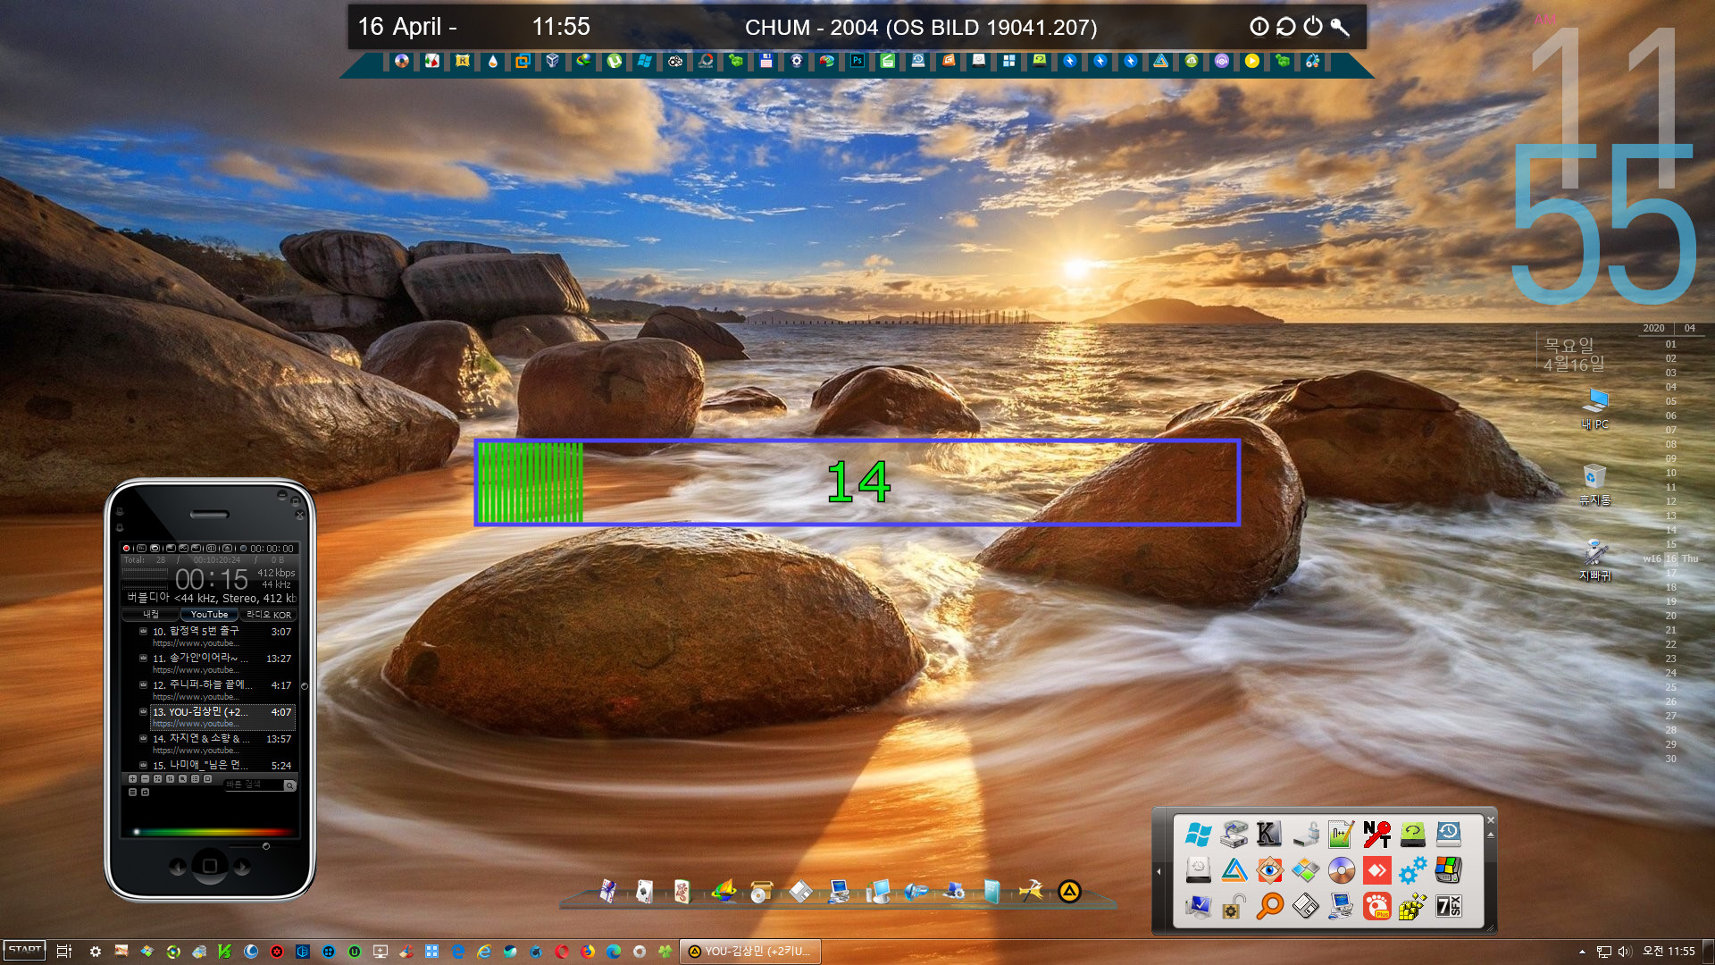Click the launcher panel's eject-style up arrow
This screenshot has width=1715, height=965.
pyautogui.click(x=1491, y=835)
